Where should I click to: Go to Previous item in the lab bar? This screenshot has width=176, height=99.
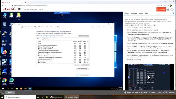pos(145,92)
